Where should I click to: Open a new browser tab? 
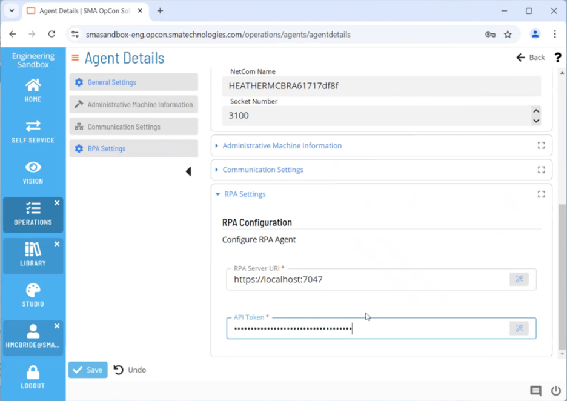coord(160,10)
